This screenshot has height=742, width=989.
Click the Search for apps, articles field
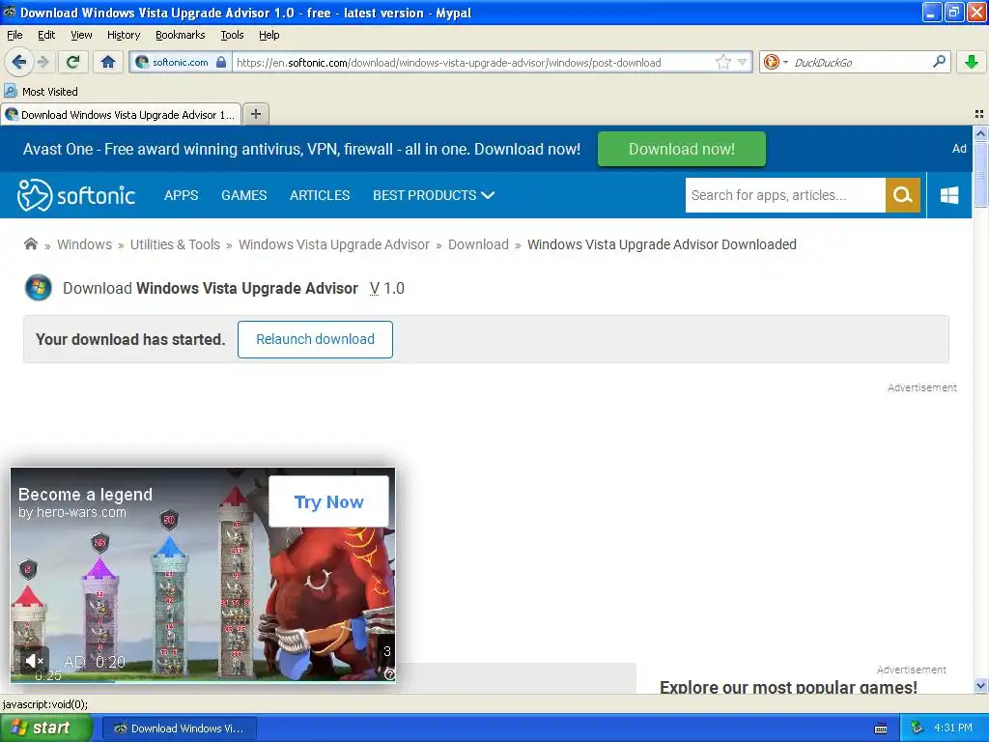click(785, 195)
